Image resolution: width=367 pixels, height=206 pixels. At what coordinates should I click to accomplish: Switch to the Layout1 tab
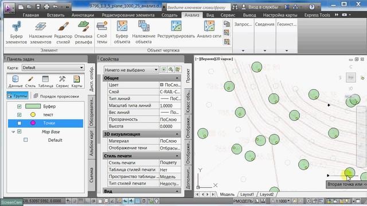click(x=247, y=194)
